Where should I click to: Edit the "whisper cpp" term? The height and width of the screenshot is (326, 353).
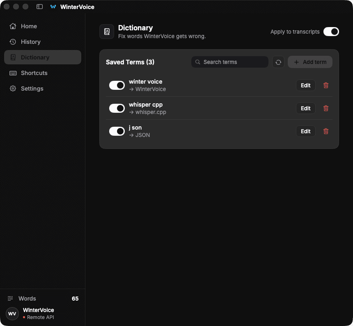[305, 108]
